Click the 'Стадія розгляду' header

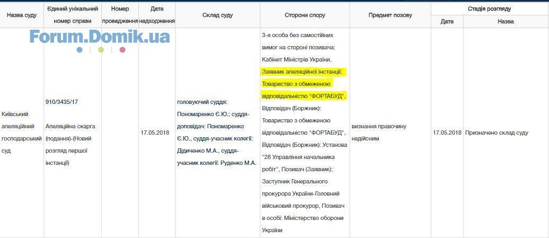(490, 9)
